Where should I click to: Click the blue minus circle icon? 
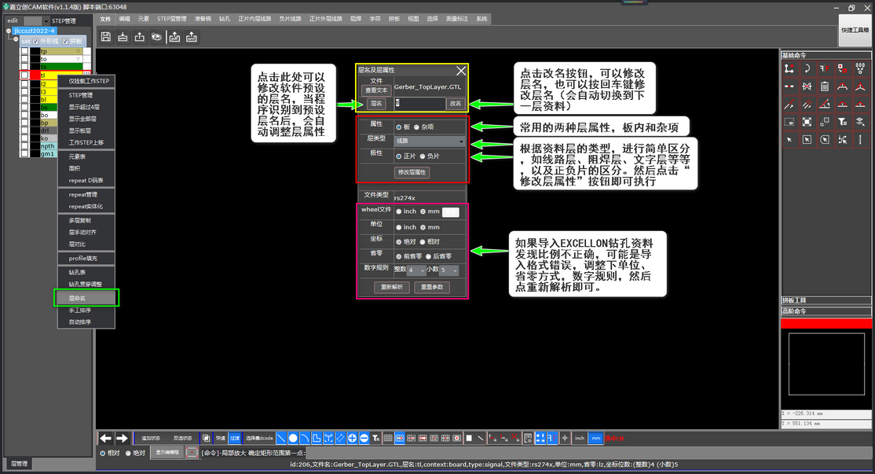point(364,439)
